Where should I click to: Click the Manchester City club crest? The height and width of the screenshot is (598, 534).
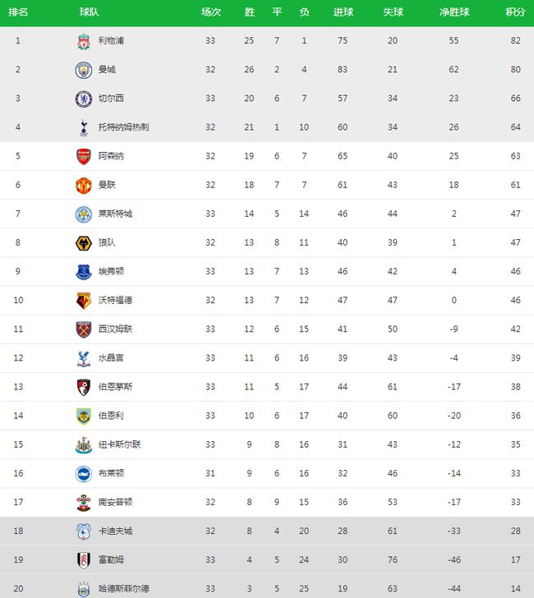coord(84,70)
